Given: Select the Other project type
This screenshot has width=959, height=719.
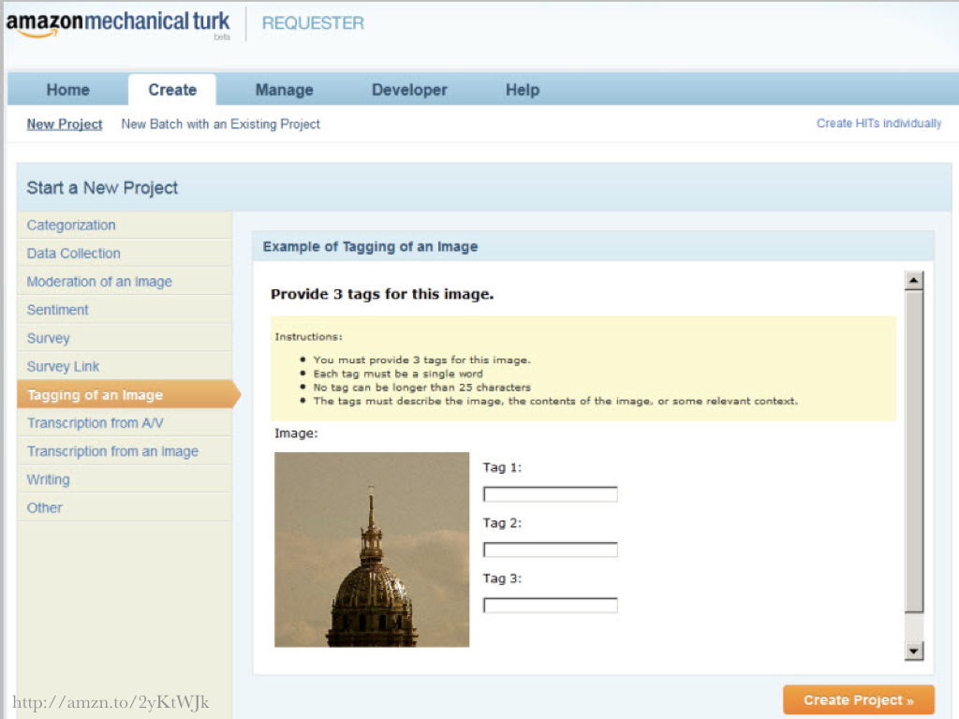Looking at the screenshot, I should [x=125, y=507].
